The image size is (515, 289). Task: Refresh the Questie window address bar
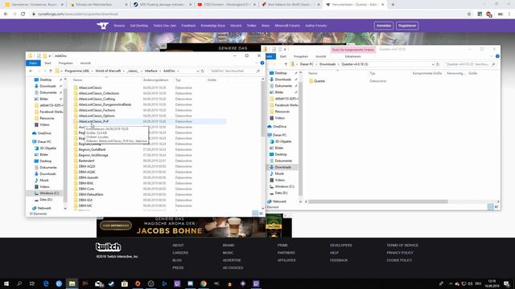pos(438,64)
